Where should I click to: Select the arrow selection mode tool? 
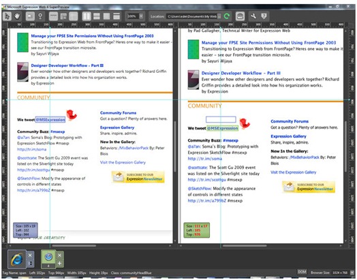tap(7, 16)
